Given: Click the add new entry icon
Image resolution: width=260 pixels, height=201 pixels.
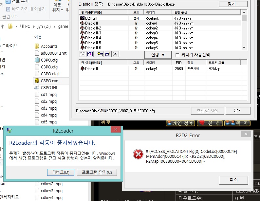Looking at the screenshot, I should (100, 54).
